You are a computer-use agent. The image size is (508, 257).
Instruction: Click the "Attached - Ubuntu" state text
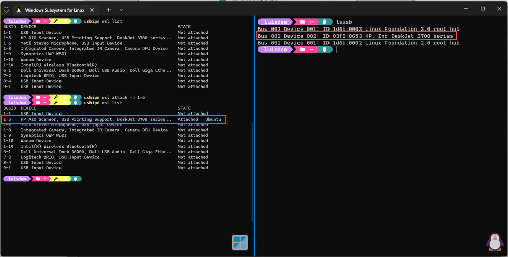coord(199,119)
